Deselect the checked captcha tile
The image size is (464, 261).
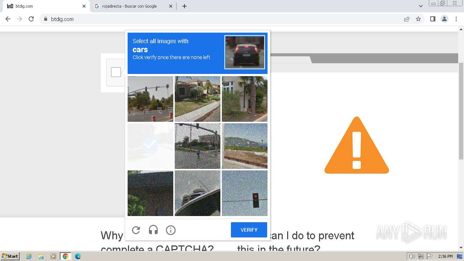150,146
